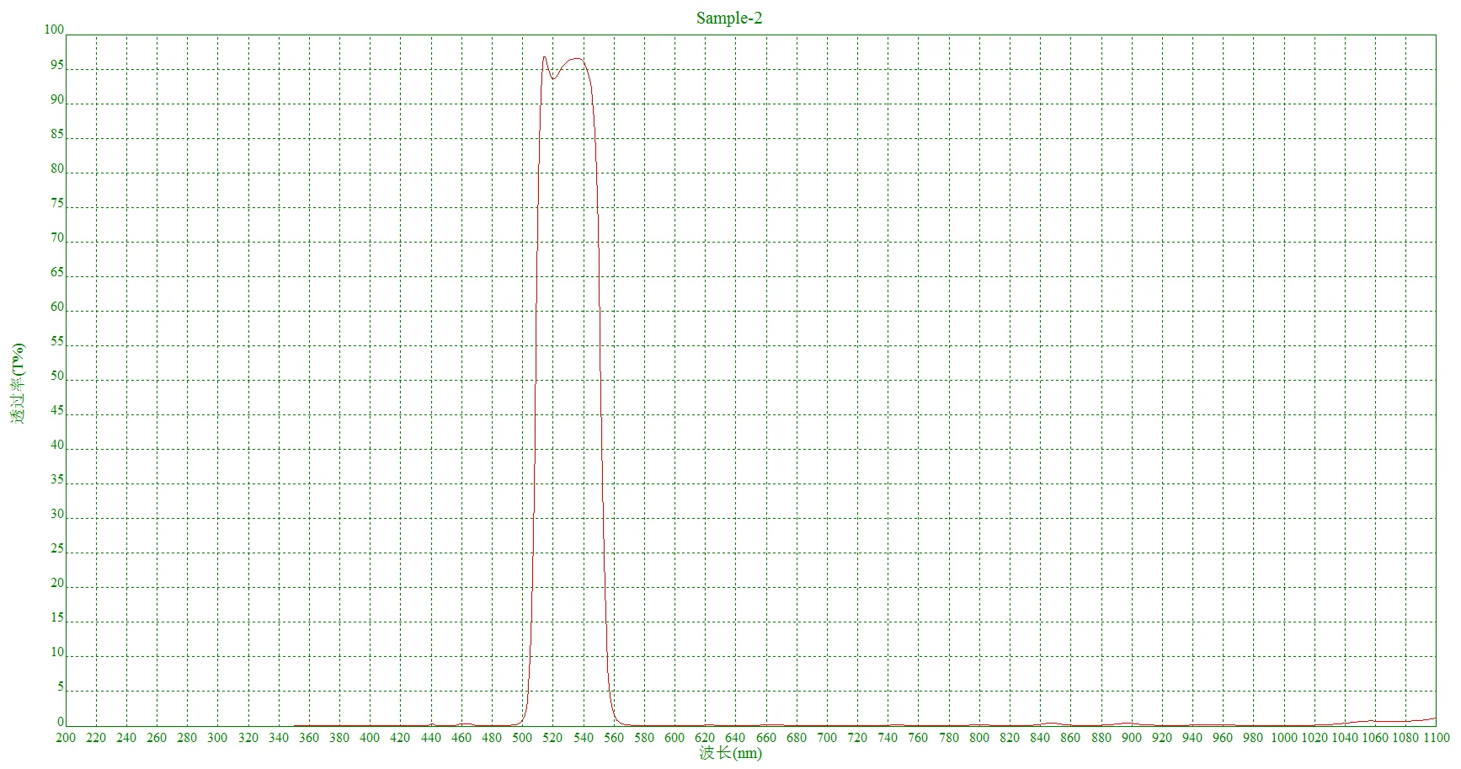Select the y-axis label 透过率(T%)
Screen dimensions: 1461x769
pos(19,383)
